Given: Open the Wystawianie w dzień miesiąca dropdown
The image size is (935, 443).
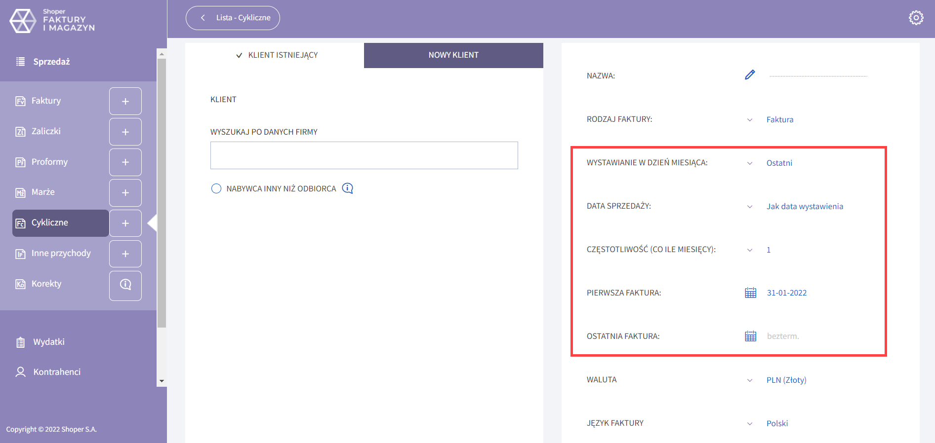Looking at the screenshot, I should click(x=750, y=163).
